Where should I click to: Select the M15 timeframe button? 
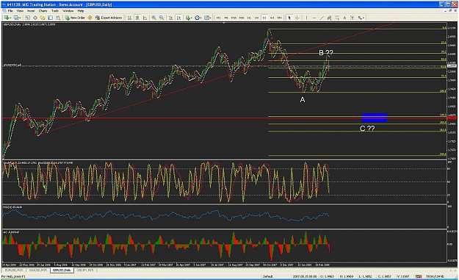coord(234,18)
